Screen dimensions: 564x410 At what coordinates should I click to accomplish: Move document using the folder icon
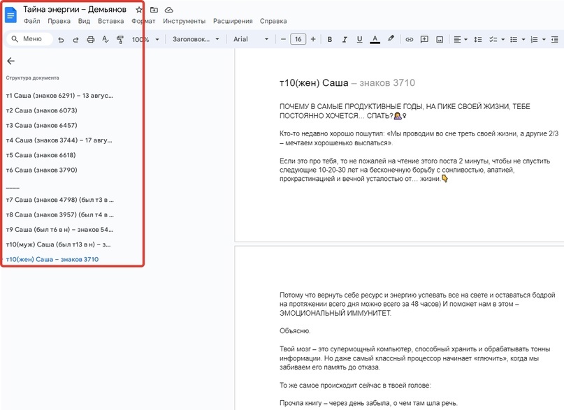[154, 10]
